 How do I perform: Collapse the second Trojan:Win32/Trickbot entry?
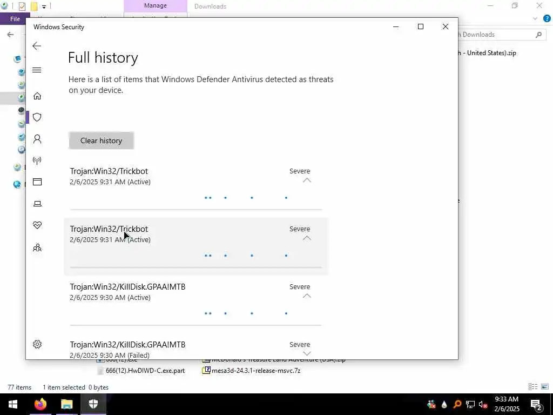coord(307,238)
